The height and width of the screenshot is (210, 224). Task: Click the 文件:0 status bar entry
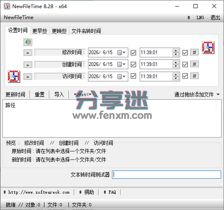point(55,205)
